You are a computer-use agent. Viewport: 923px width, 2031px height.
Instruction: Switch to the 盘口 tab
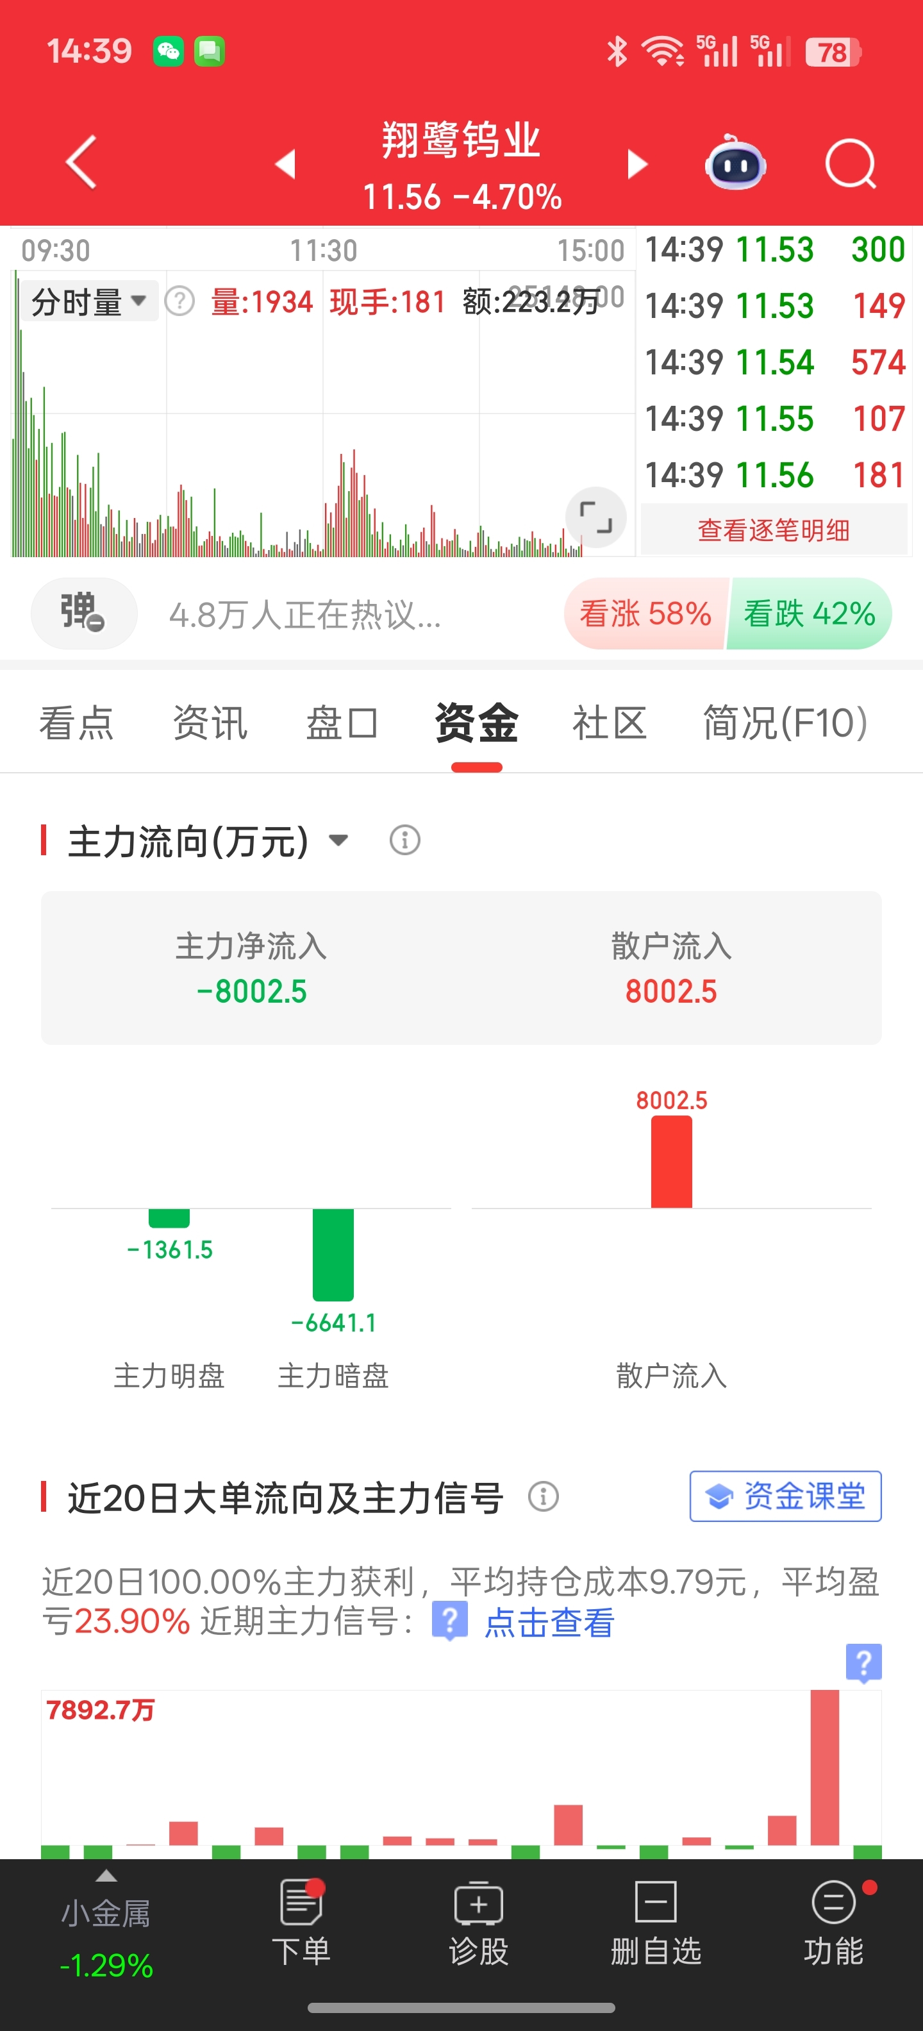(342, 723)
